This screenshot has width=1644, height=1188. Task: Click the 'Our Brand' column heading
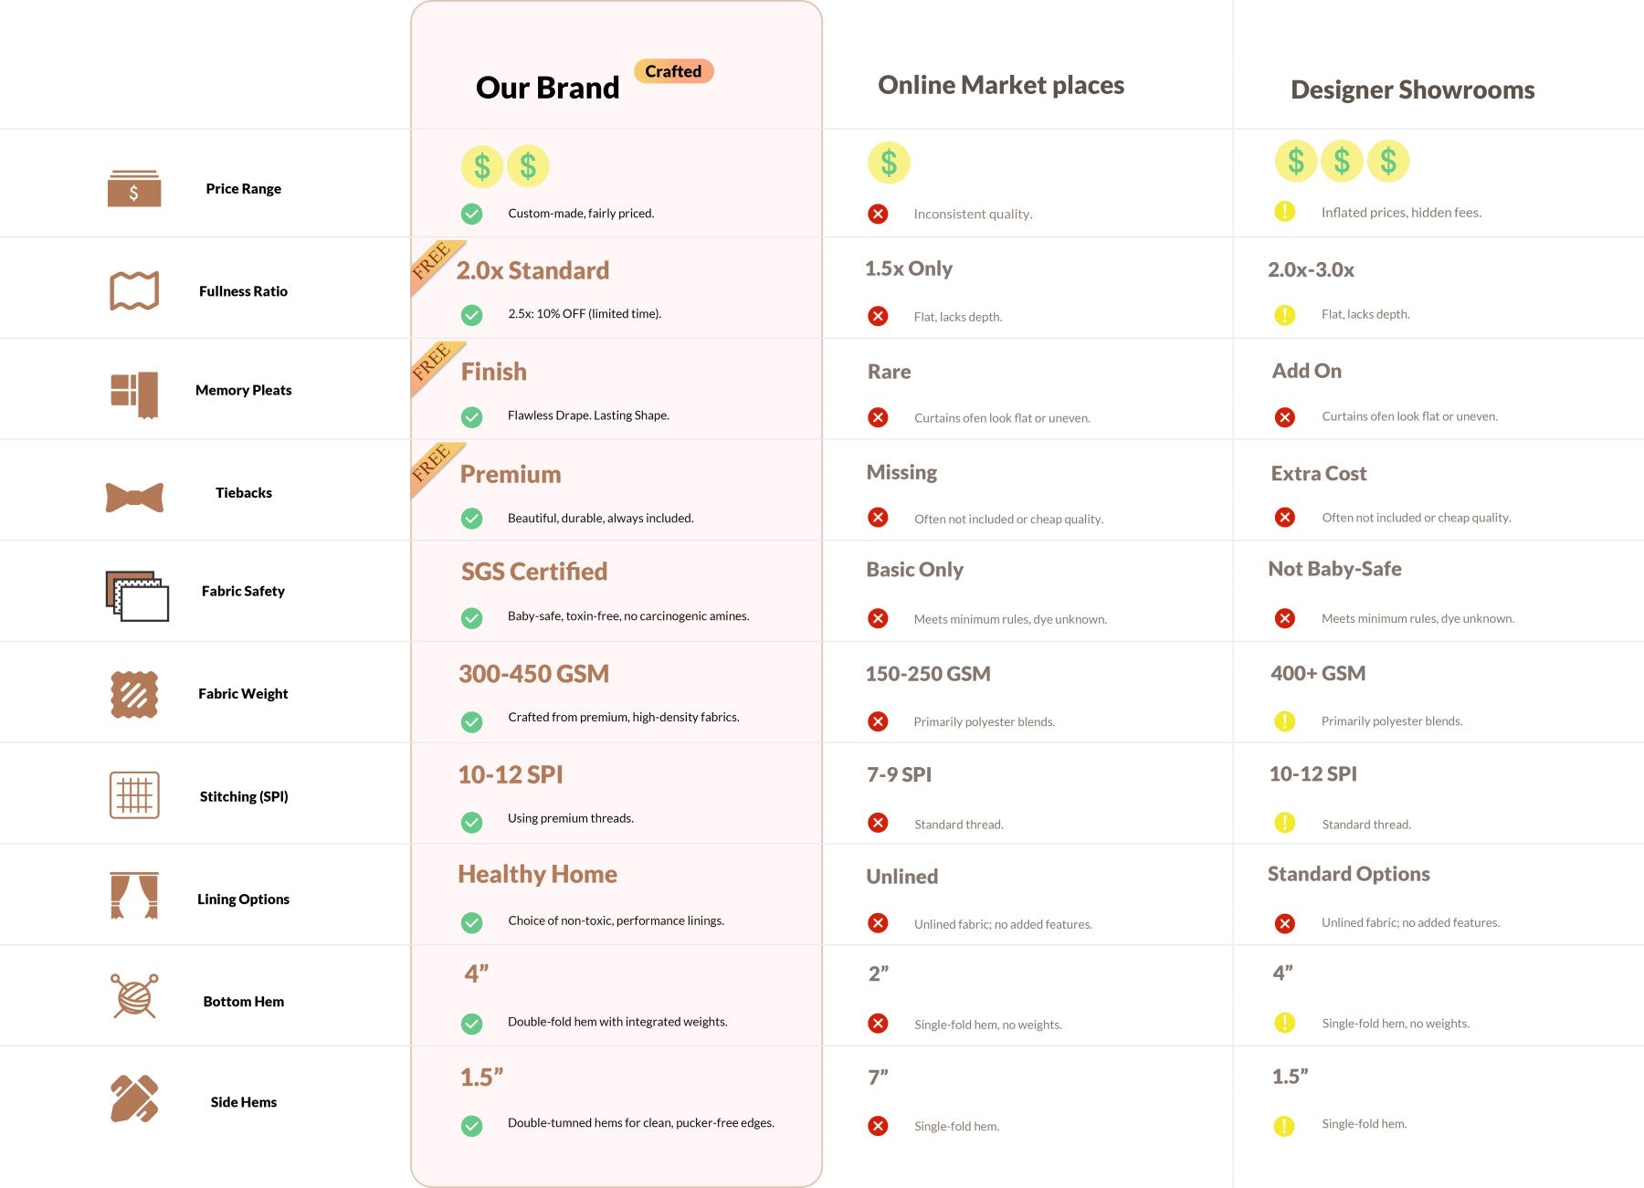(547, 88)
